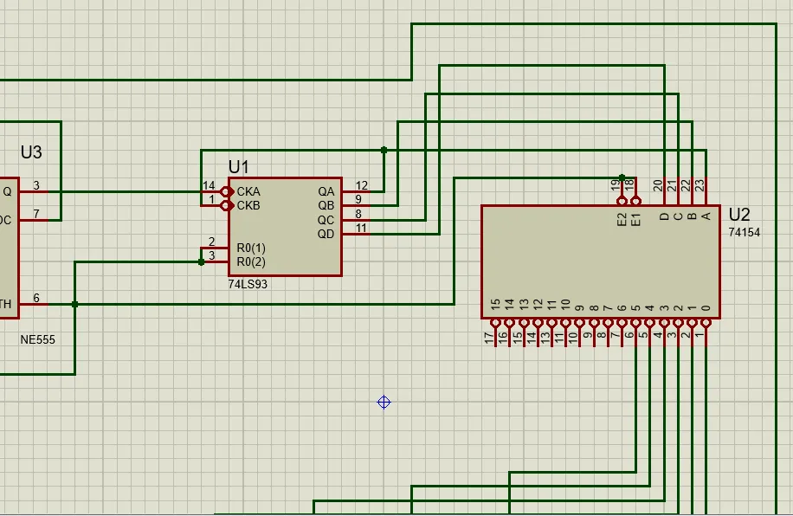This screenshot has width=793, height=516.
Task: Click pin number 7 on the NE555
Action: pos(36,214)
